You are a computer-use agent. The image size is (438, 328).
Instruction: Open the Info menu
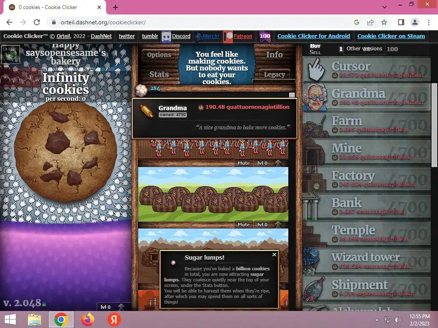coord(274,55)
